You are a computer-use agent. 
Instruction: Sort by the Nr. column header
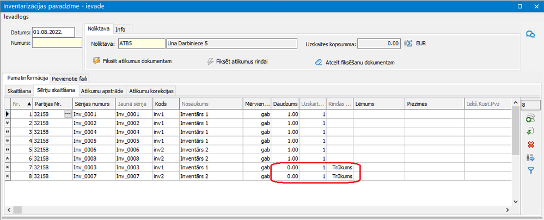tap(22, 103)
